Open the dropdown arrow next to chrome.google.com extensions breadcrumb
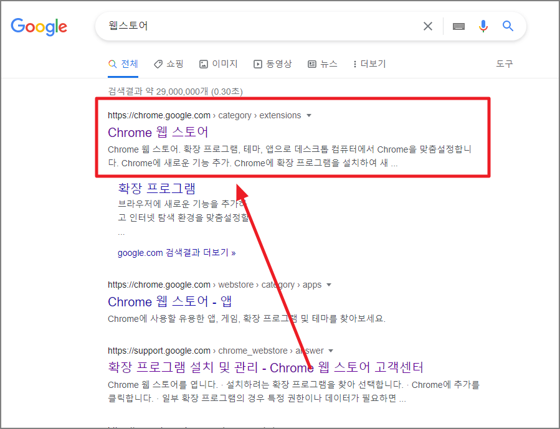 tap(308, 115)
